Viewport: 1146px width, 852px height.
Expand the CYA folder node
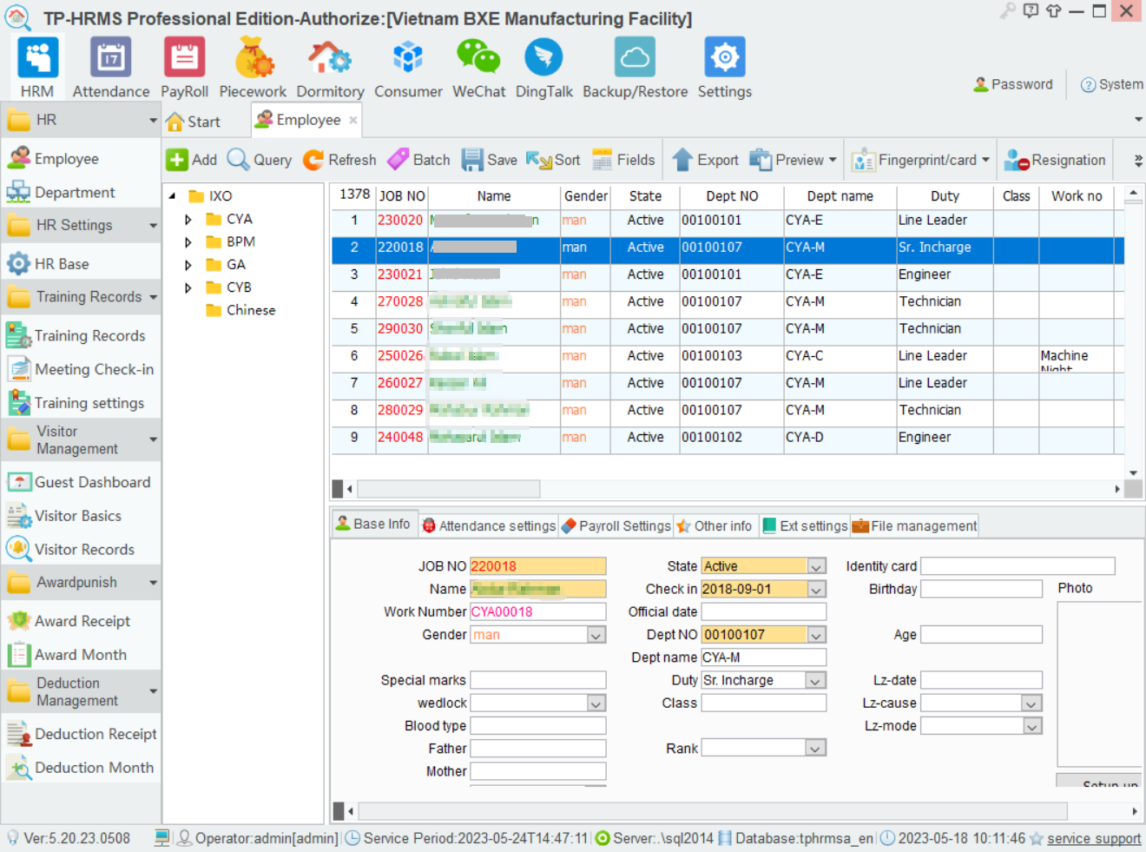click(x=188, y=220)
